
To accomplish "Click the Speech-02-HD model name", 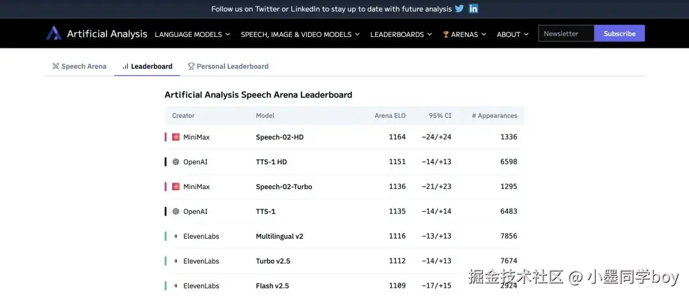I will 279,137.
